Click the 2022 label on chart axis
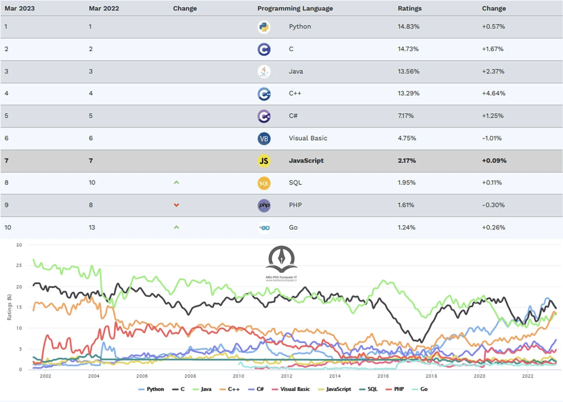Screen dimensions: 563x402 (528, 376)
